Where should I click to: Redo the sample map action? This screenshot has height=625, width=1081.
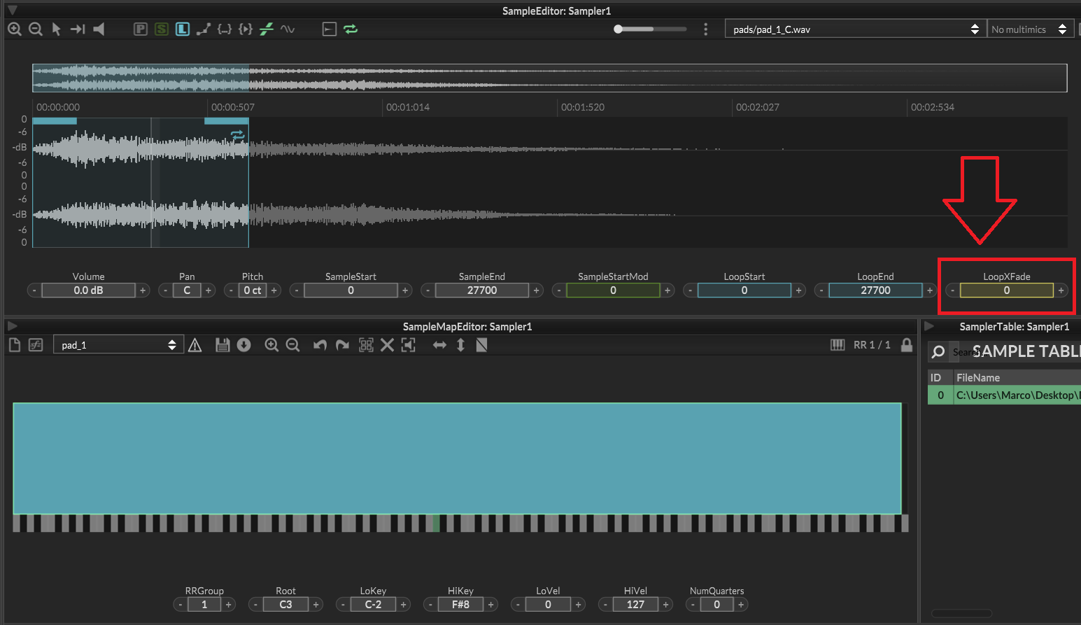[x=342, y=345]
